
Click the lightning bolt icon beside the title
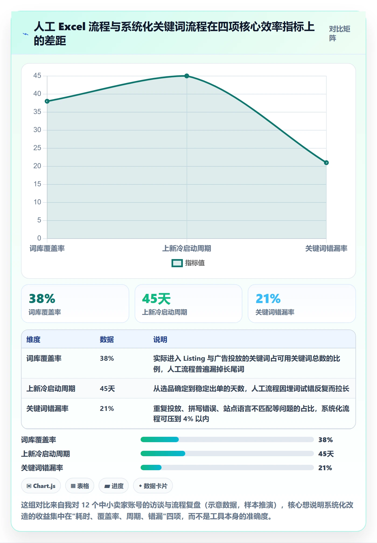tap(26, 34)
